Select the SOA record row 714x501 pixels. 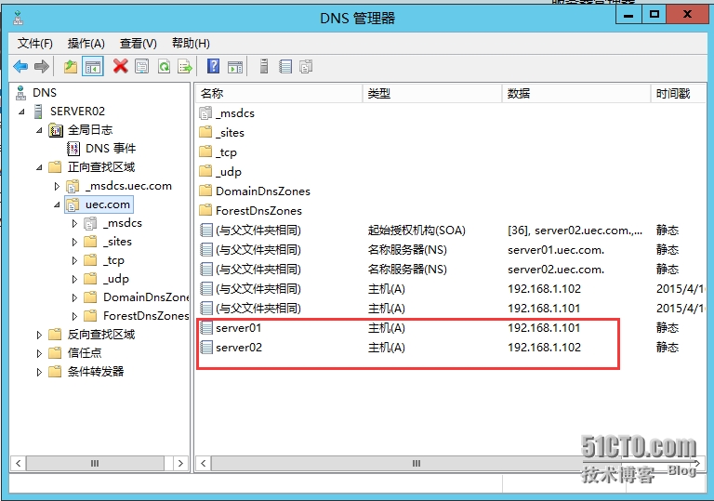coord(451,231)
